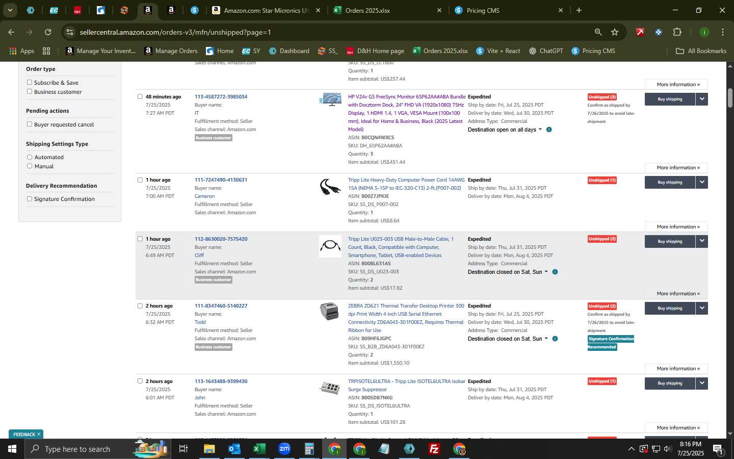Click the site information icon in address bar
Viewport: 734px width, 459px height.
(x=70, y=32)
